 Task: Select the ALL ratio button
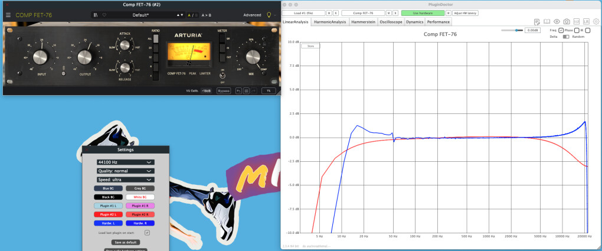(x=155, y=38)
